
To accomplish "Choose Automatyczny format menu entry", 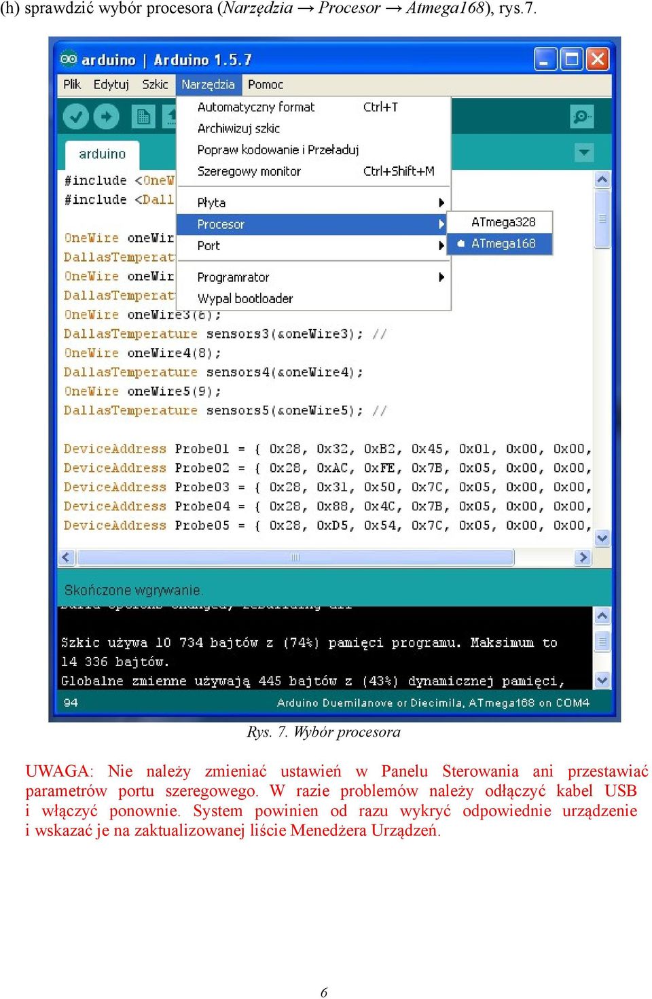I will point(313,107).
